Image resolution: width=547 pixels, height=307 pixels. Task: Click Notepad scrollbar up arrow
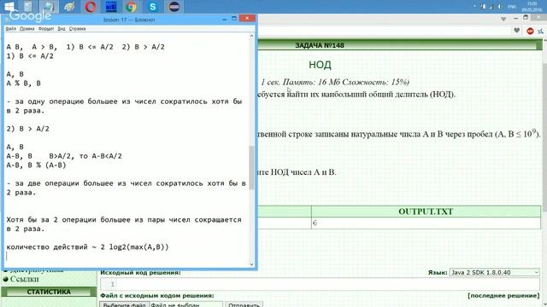click(x=251, y=36)
